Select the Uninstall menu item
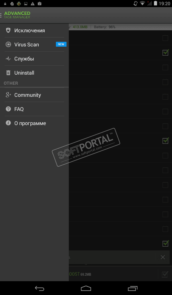This screenshot has height=295, width=172. tap(34, 73)
